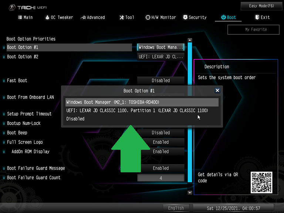Click the QR code image
The height and width of the screenshot is (213, 284).
[261, 182]
